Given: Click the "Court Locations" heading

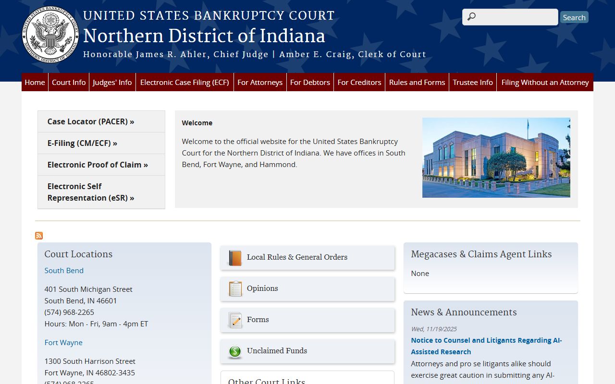Looking at the screenshot, I should pos(78,254).
